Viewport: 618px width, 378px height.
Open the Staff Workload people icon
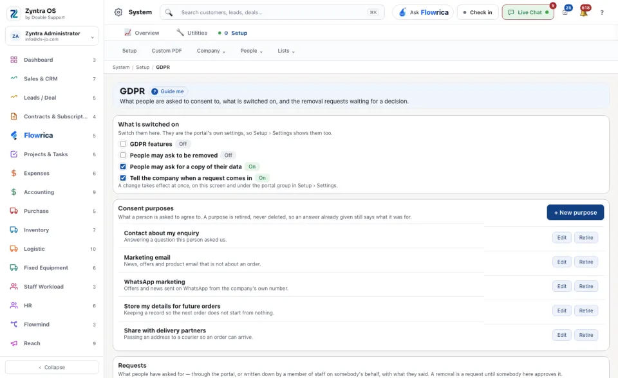tap(14, 287)
